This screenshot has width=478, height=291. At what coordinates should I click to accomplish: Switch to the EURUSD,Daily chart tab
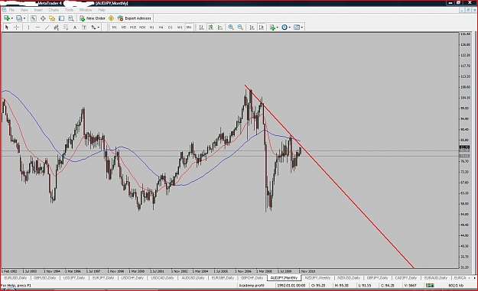[15, 278]
